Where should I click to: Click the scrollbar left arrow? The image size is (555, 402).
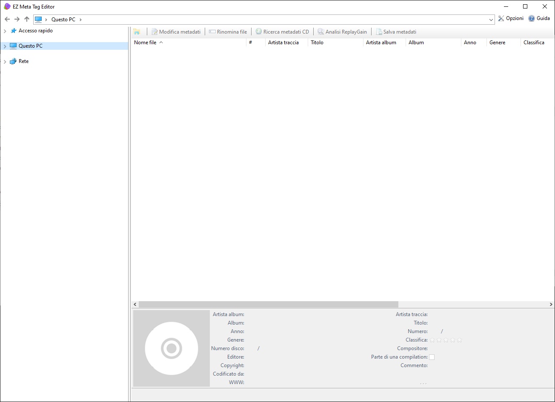[135, 305]
